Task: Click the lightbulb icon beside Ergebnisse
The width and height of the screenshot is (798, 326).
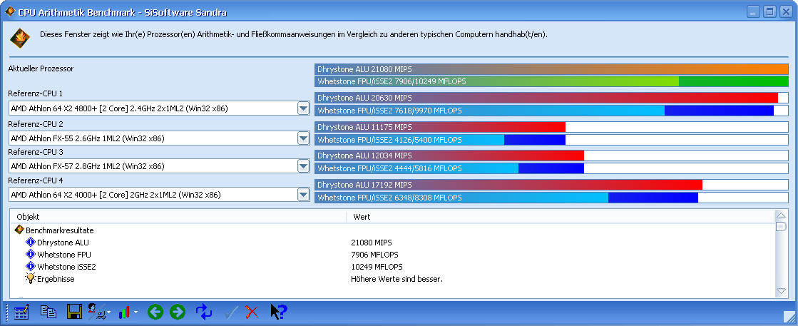Action: click(31, 279)
